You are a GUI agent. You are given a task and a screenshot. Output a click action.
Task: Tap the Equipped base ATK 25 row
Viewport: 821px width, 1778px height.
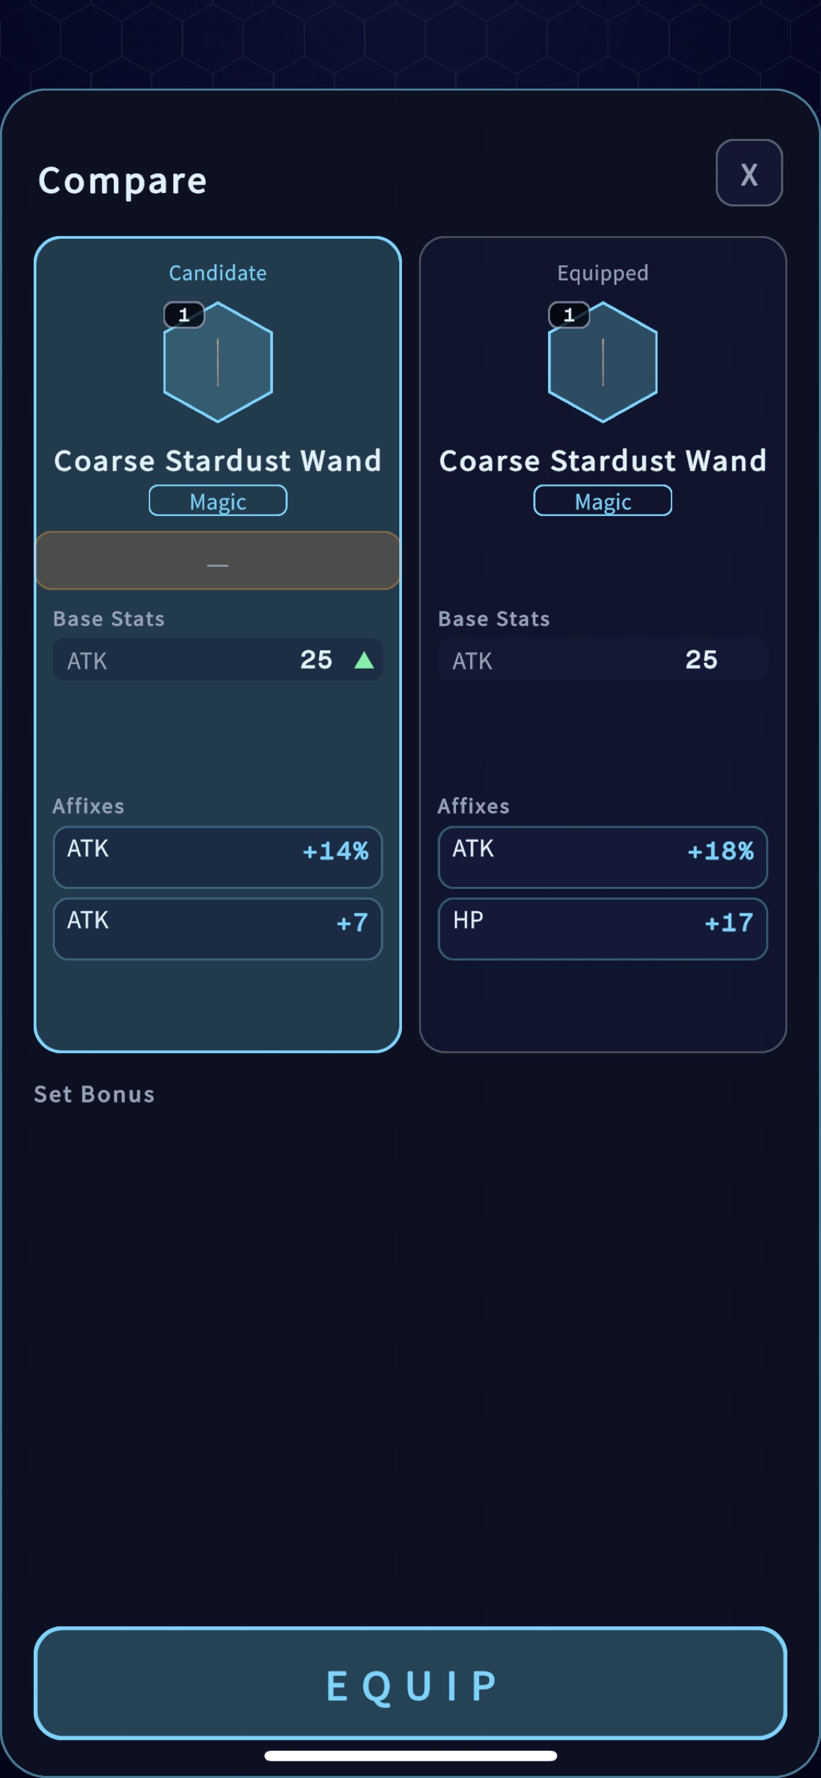[x=602, y=660]
